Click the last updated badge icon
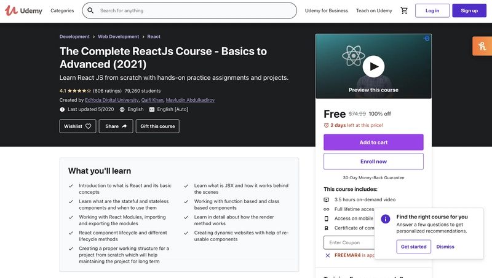492x278 pixels. [62, 109]
